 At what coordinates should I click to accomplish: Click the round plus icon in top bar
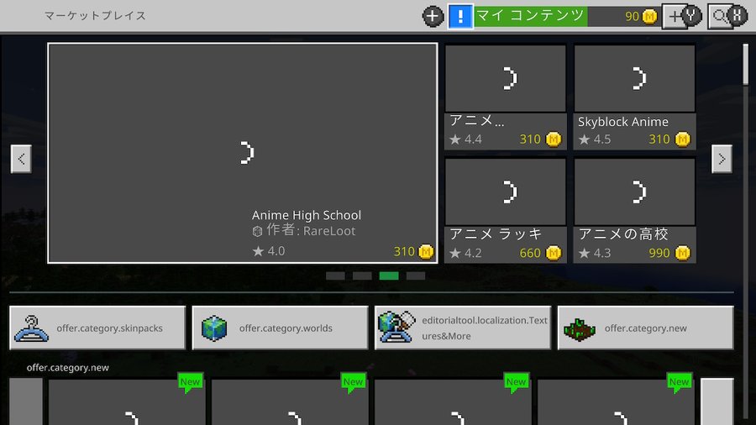pos(433,16)
